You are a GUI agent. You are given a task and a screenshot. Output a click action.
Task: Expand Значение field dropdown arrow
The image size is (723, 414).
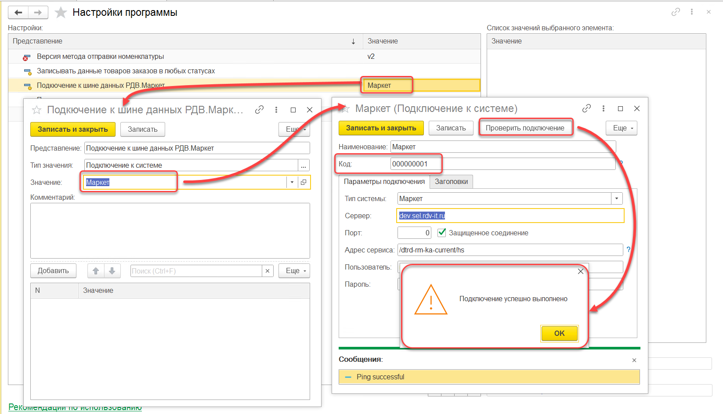(292, 182)
